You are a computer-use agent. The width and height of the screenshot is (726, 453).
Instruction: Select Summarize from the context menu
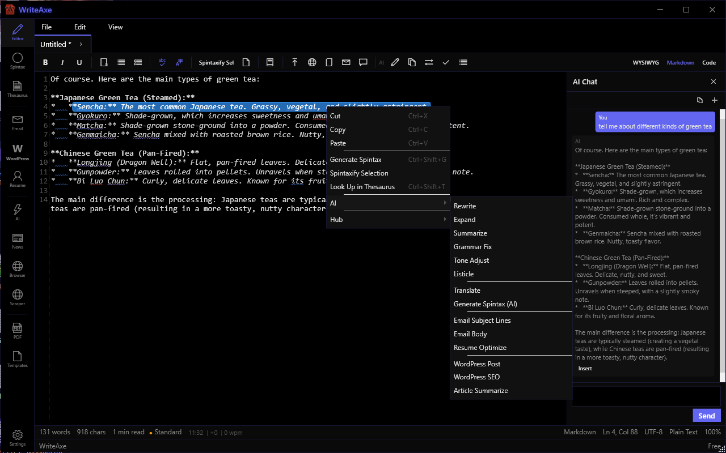(470, 233)
